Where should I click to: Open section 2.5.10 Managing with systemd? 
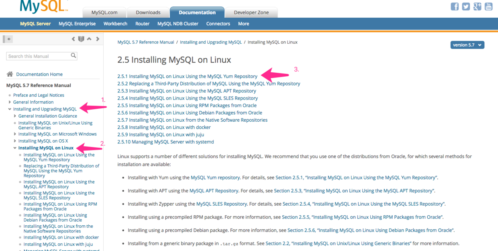point(165,142)
